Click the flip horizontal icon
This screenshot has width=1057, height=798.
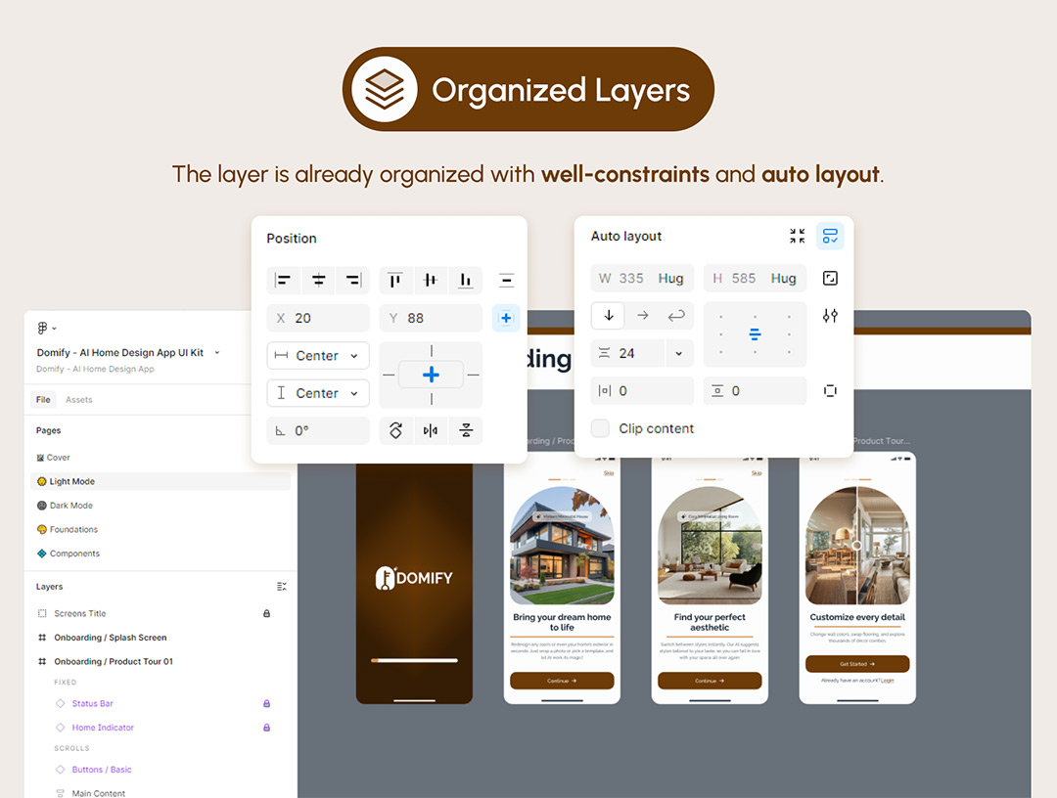pos(431,430)
